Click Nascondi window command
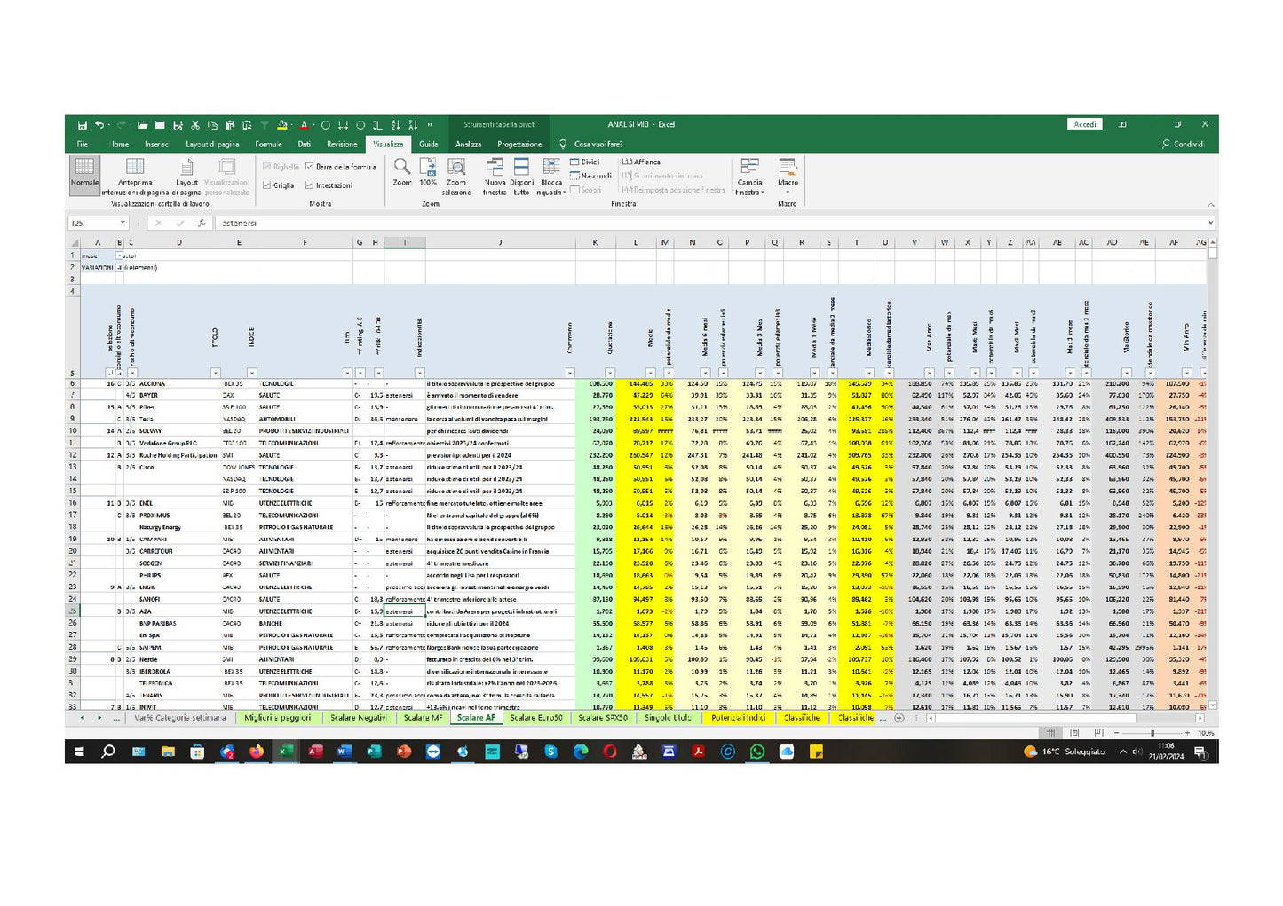 (590, 176)
